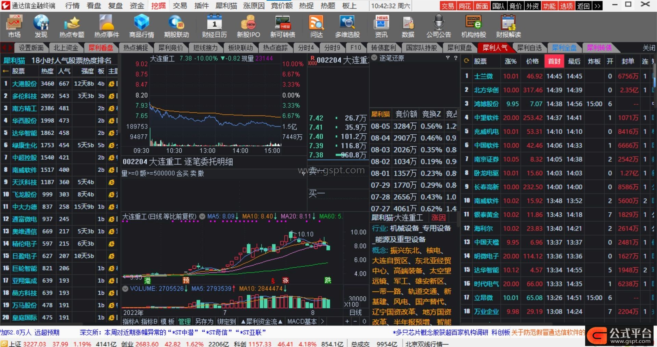Expand the arrow right of MACD基本 tab

pyautogui.click(x=322, y=321)
